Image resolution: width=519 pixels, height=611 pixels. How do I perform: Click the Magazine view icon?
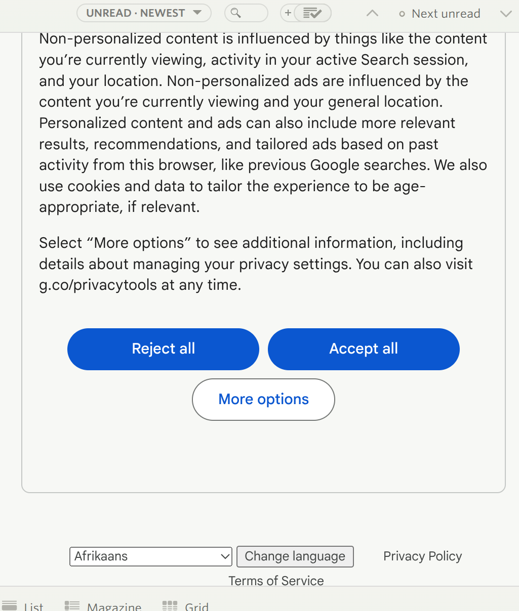[72, 605]
